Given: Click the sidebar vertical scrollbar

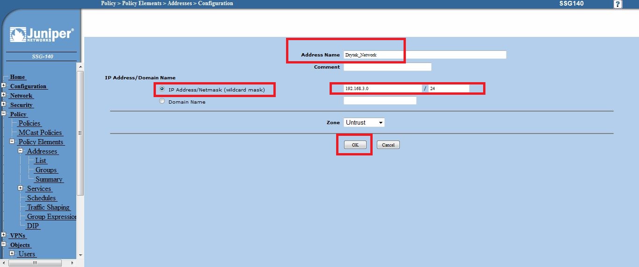Looking at the screenshot, I should (80, 135).
